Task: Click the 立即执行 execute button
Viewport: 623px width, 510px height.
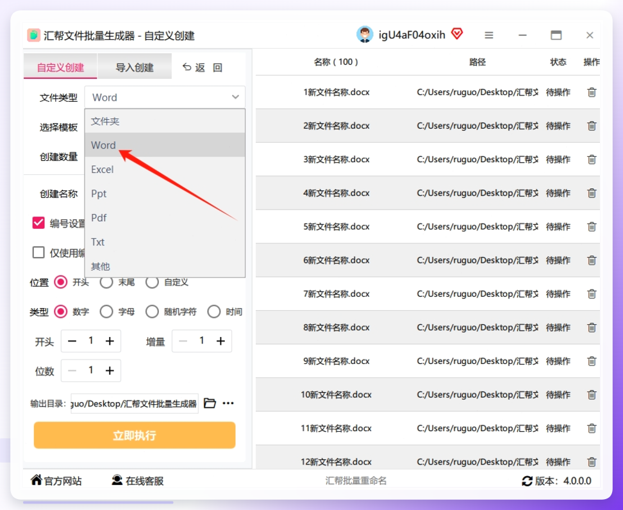Action: pyautogui.click(x=135, y=435)
